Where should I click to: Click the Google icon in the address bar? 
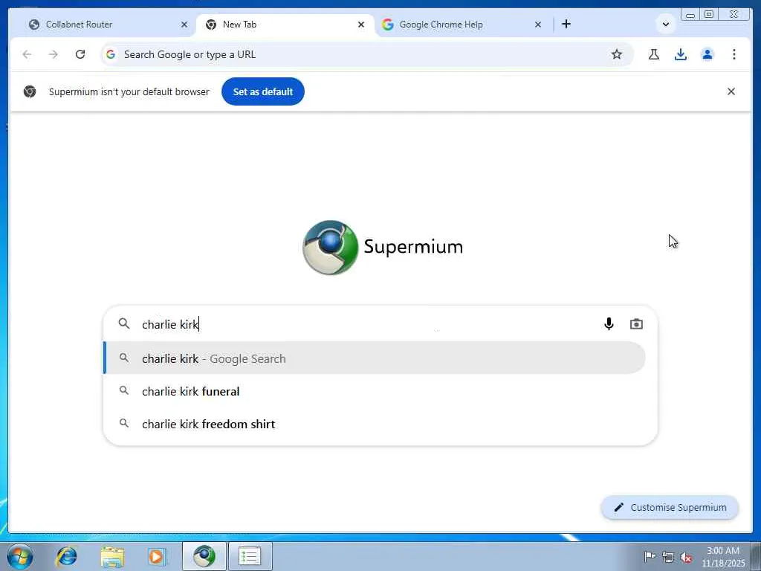pos(111,54)
